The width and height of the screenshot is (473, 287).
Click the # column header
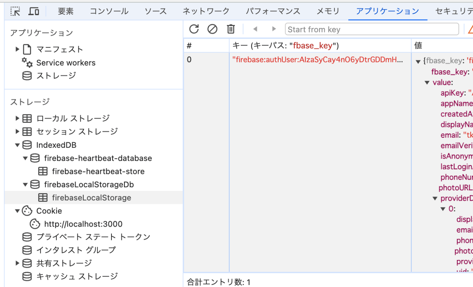[x=206, y=46]
